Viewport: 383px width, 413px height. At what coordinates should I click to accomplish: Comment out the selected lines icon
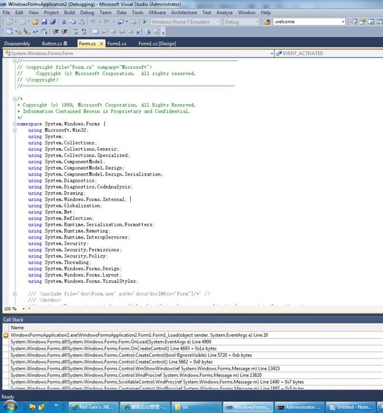point(75,32)
